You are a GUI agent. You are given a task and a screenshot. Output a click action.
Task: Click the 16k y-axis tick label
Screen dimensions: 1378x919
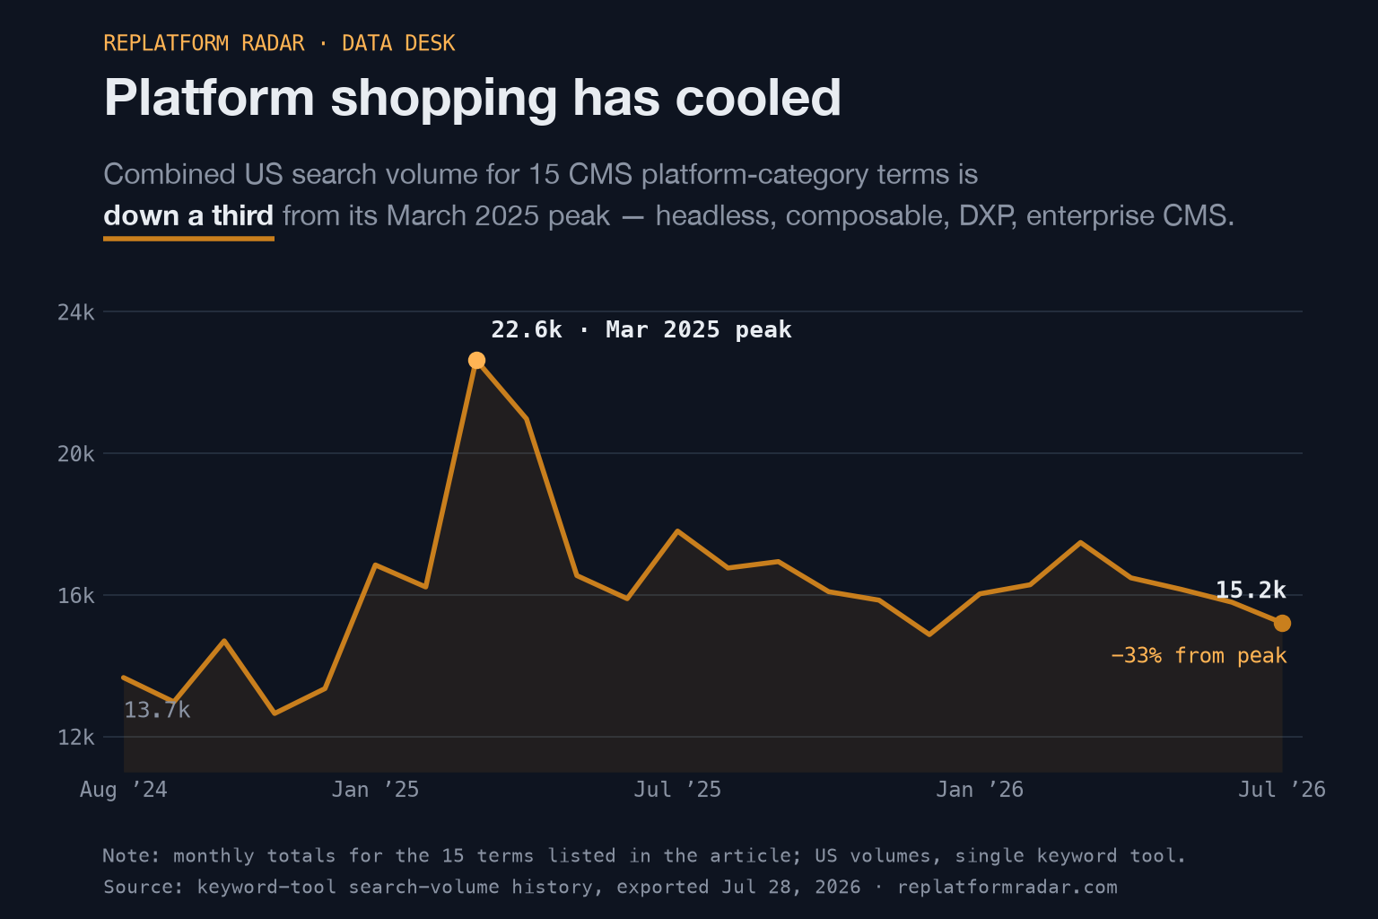pyautogui.click(x=76, y=596)
